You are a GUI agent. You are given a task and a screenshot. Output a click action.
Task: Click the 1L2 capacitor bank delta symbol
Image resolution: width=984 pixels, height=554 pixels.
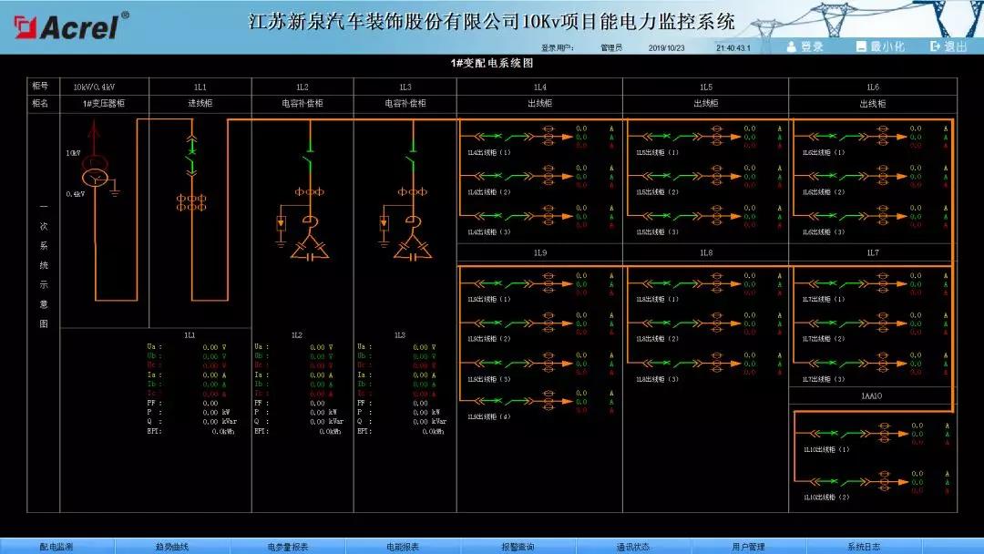coord(310,249)
